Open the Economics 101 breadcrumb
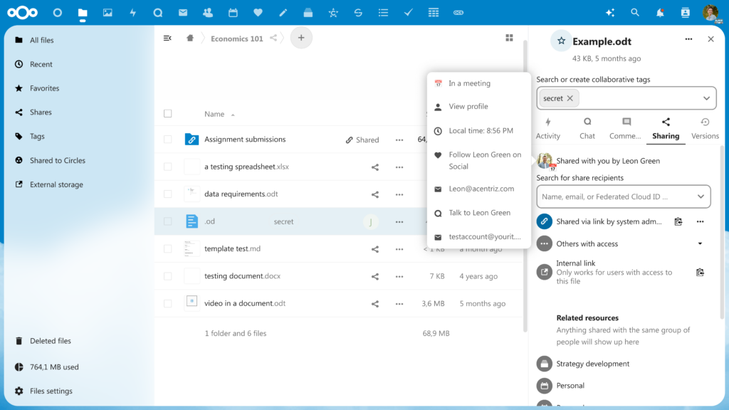The image size is (729, 410). 237,38
